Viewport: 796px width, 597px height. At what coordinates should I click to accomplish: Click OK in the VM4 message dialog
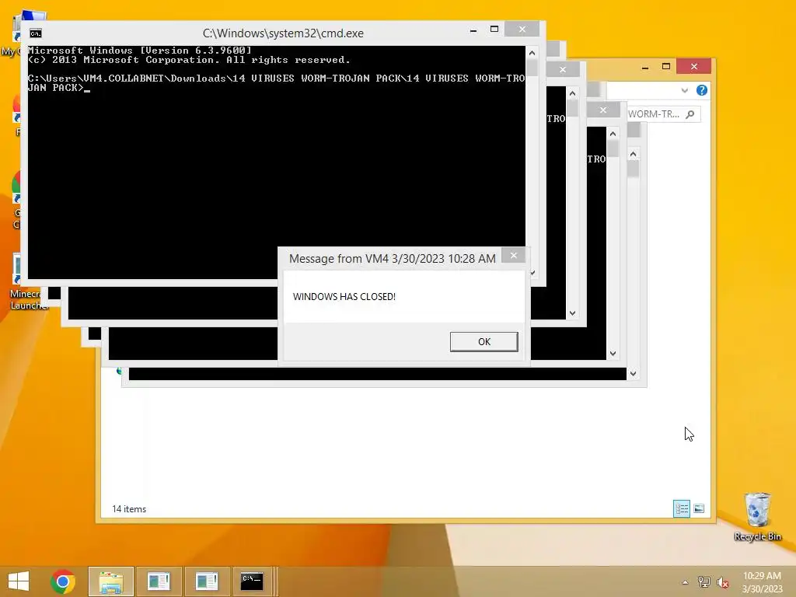pos(484,342)
